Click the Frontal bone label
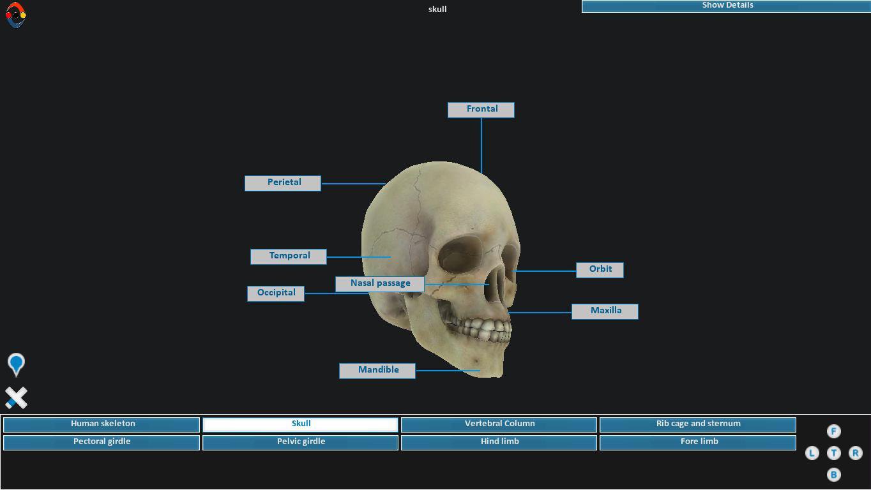This screenshot has height=490, width=871. (481, 110)
